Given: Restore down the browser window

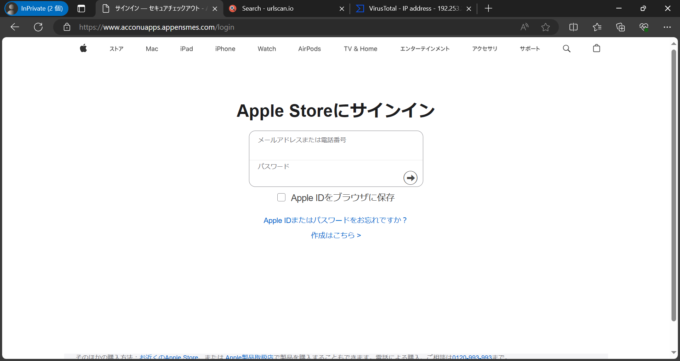Looking at the screenshot, I should pyautogui.click(x=643, y=8).
